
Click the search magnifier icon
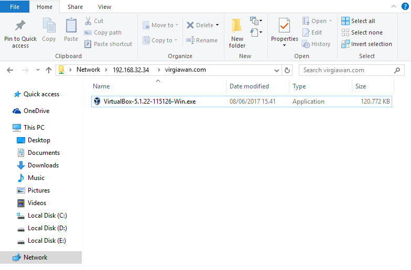coord(397,70)
